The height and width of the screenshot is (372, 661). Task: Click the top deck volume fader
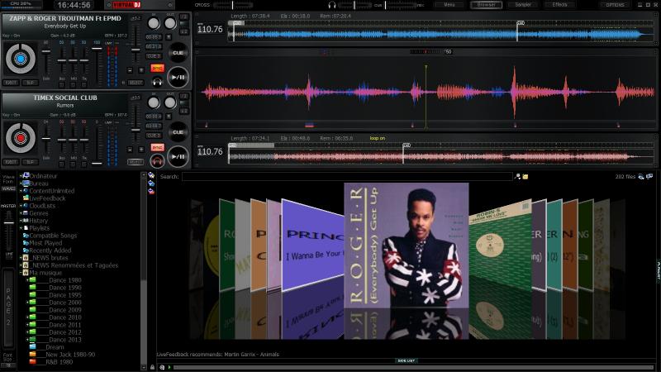(97, 49)
